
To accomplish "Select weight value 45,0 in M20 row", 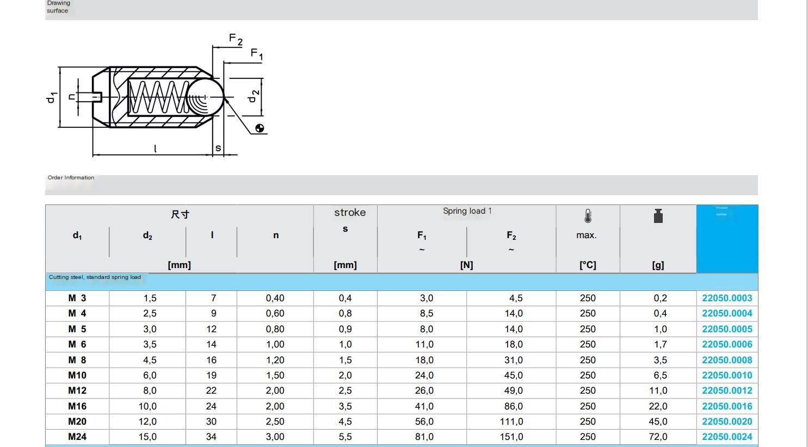I will coord(658,421).
